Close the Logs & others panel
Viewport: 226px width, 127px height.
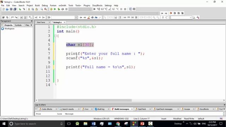(x=224, y=105)
